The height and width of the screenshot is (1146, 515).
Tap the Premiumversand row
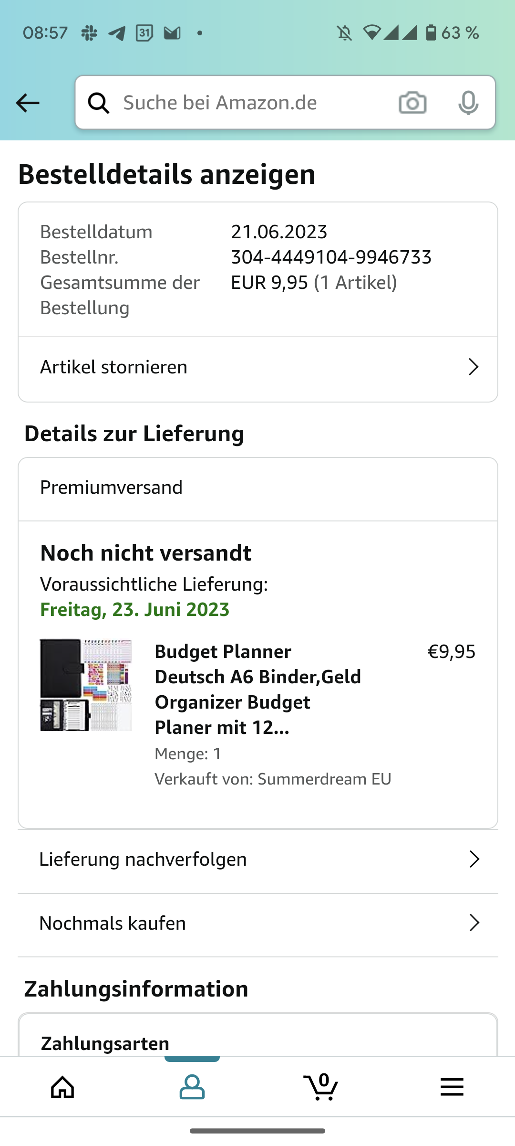point(257,488)
